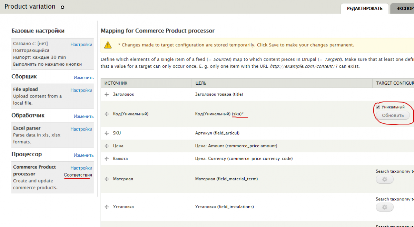Select the drag handle for Цена row
Screen dimensions: 414x227
coord(107,146)
